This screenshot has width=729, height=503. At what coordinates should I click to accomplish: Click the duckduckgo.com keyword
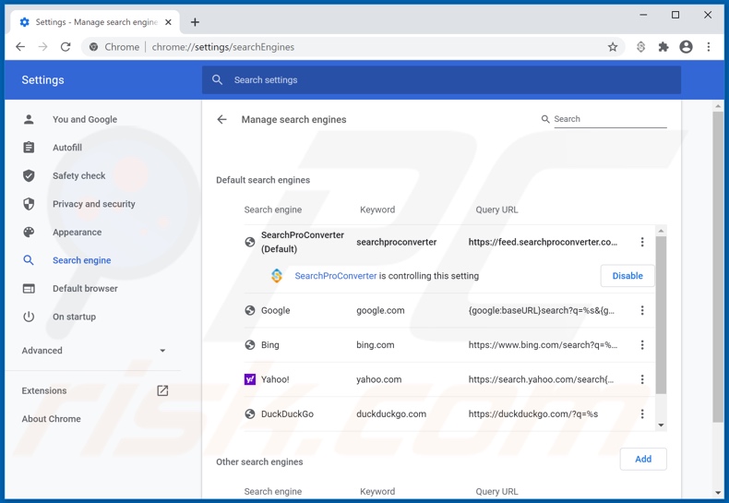[391, 413]
